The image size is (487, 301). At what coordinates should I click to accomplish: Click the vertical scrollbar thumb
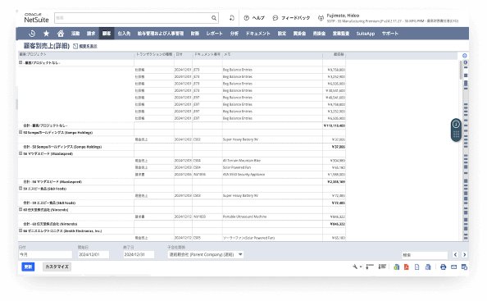[461, 70]
